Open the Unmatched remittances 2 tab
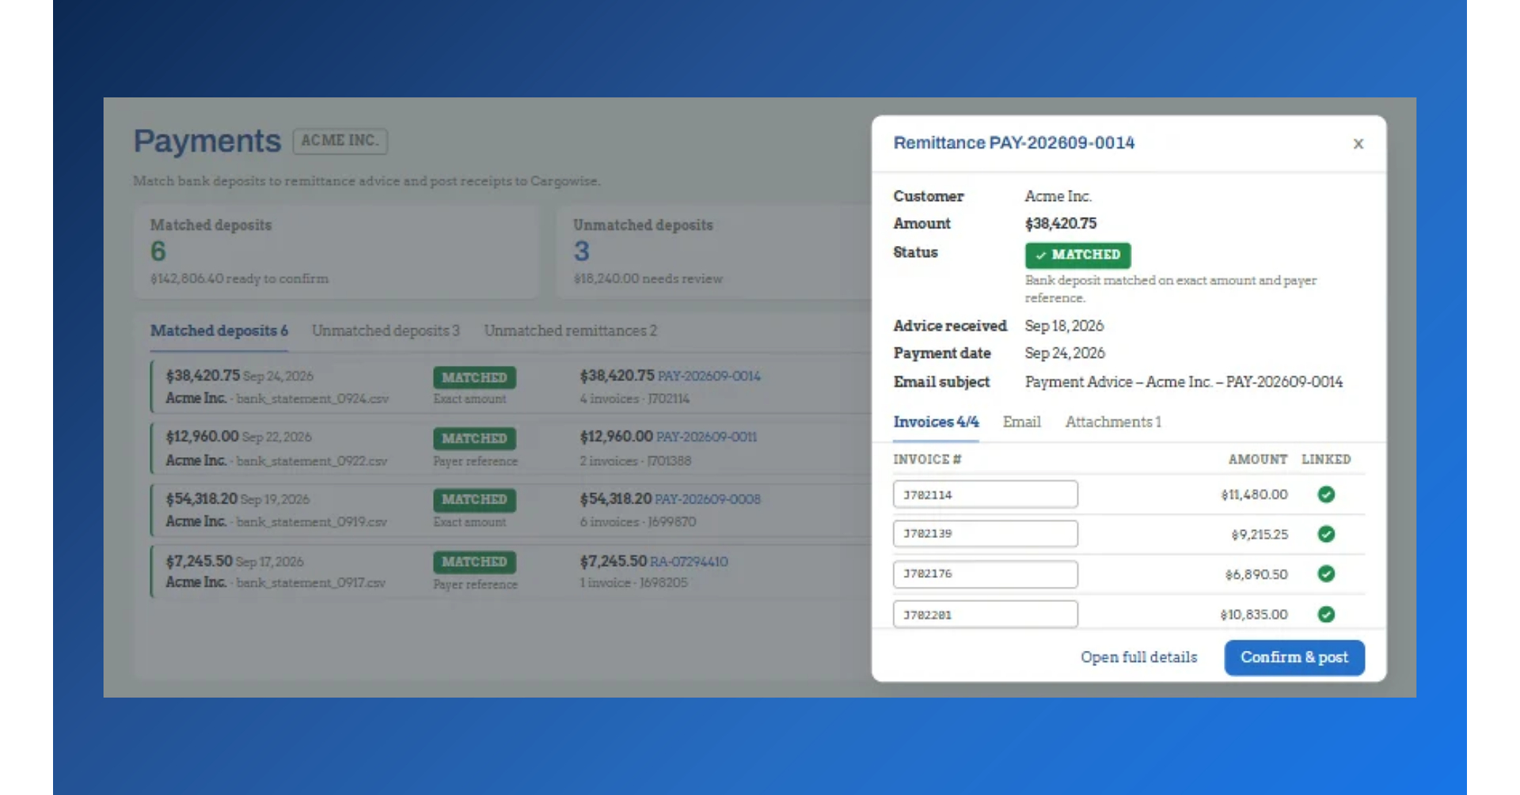Viewport: 1520px width, 795px height. point(571,331)
